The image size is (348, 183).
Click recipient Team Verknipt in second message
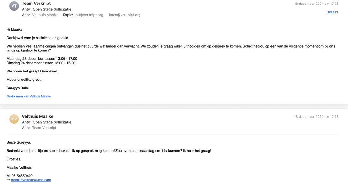coord(44,128)
